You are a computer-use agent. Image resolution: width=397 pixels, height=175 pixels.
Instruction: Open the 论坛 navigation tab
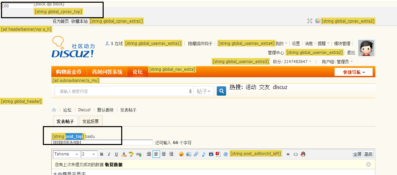coord(138,72)
